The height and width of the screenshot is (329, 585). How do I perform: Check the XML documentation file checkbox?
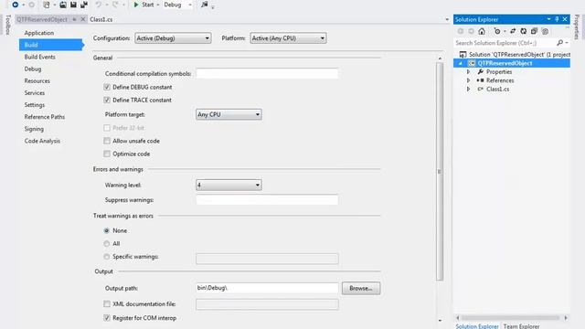click(107, 304)
